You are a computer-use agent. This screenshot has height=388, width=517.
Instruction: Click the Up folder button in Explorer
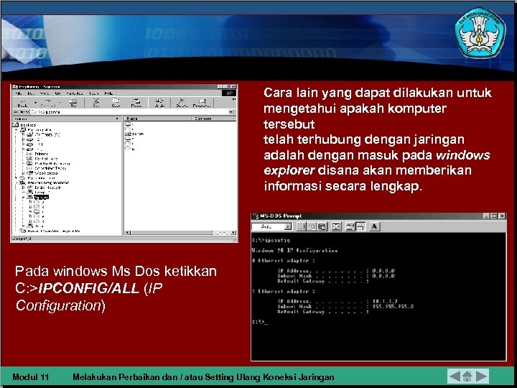click(73, 103)
